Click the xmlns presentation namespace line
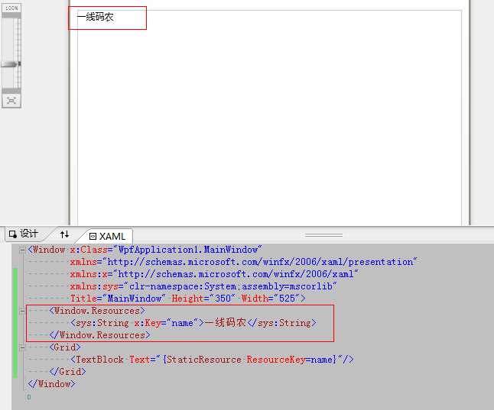The height and width of the screenshot is (410, 494). [x=243, y=262]
